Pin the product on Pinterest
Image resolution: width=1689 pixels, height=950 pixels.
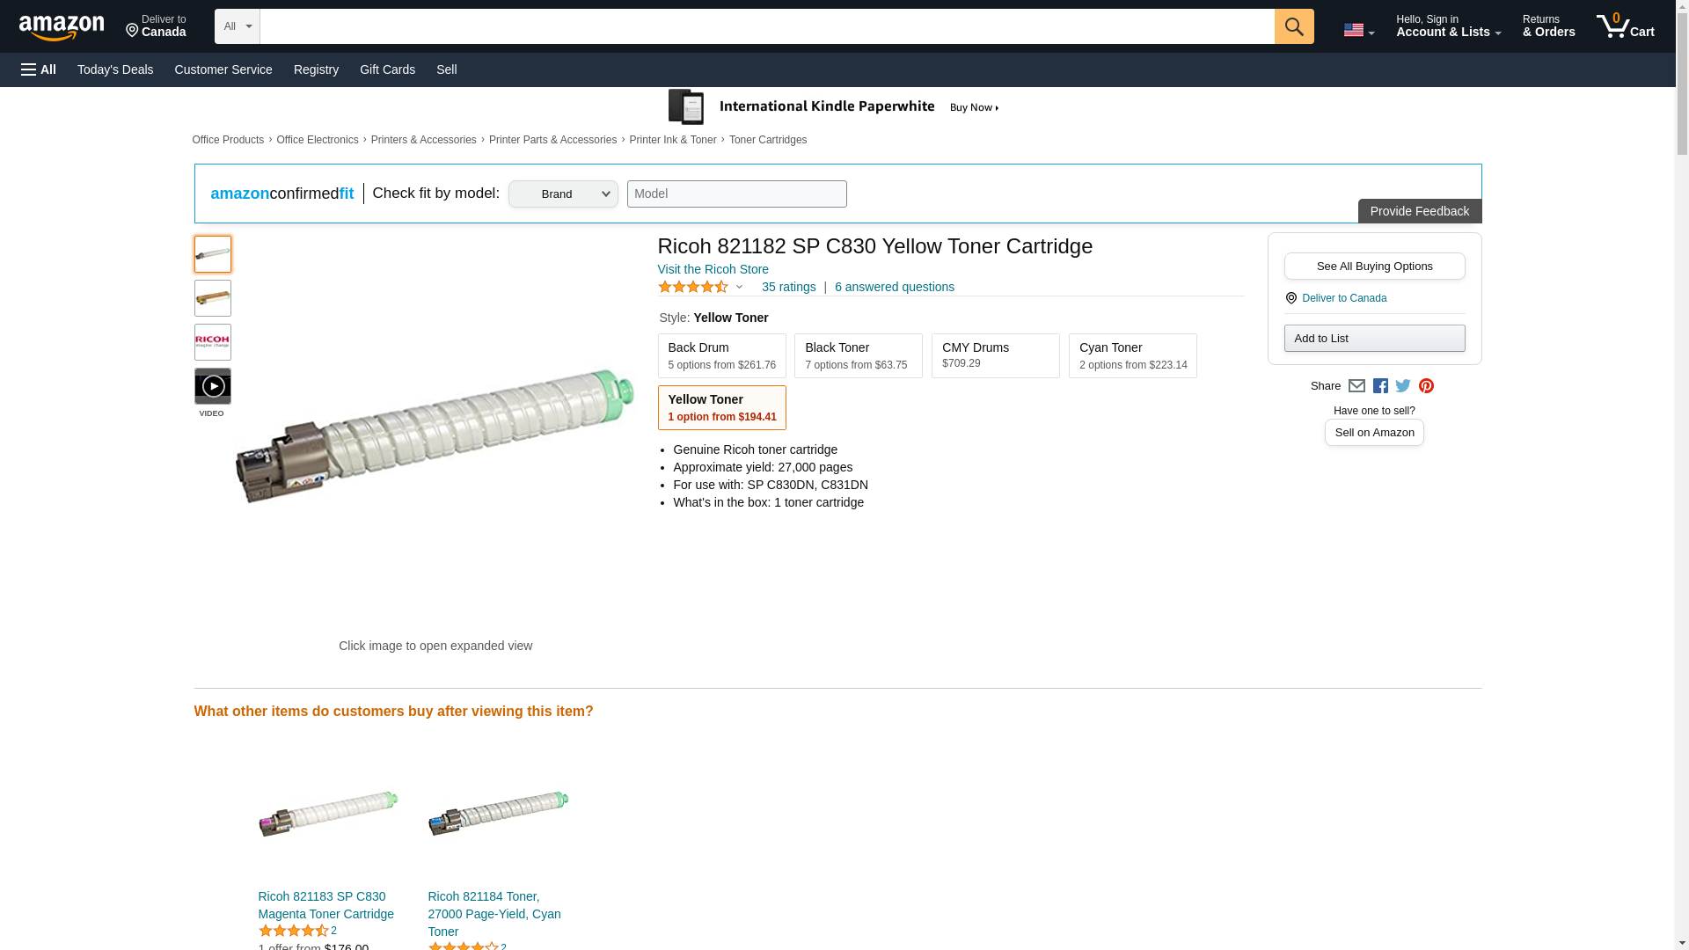(1426, 386)
